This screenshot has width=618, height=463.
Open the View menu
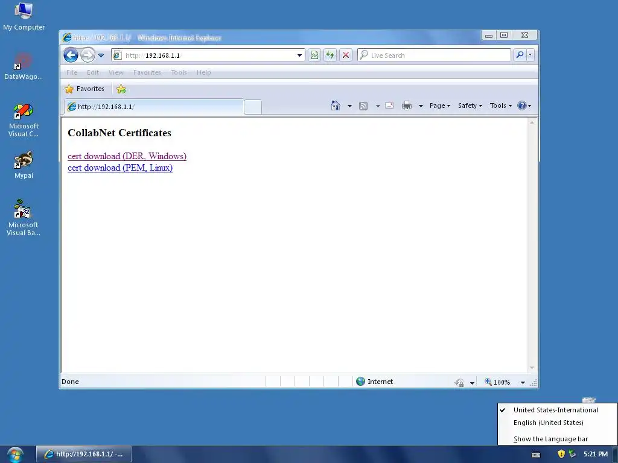pyautogui.click(x=116, y=72)
